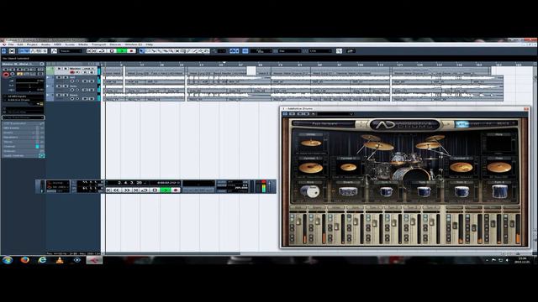This screenshot has height=302, width=538.
Task: Click the Windows Start button
Action: coord(8,260)
